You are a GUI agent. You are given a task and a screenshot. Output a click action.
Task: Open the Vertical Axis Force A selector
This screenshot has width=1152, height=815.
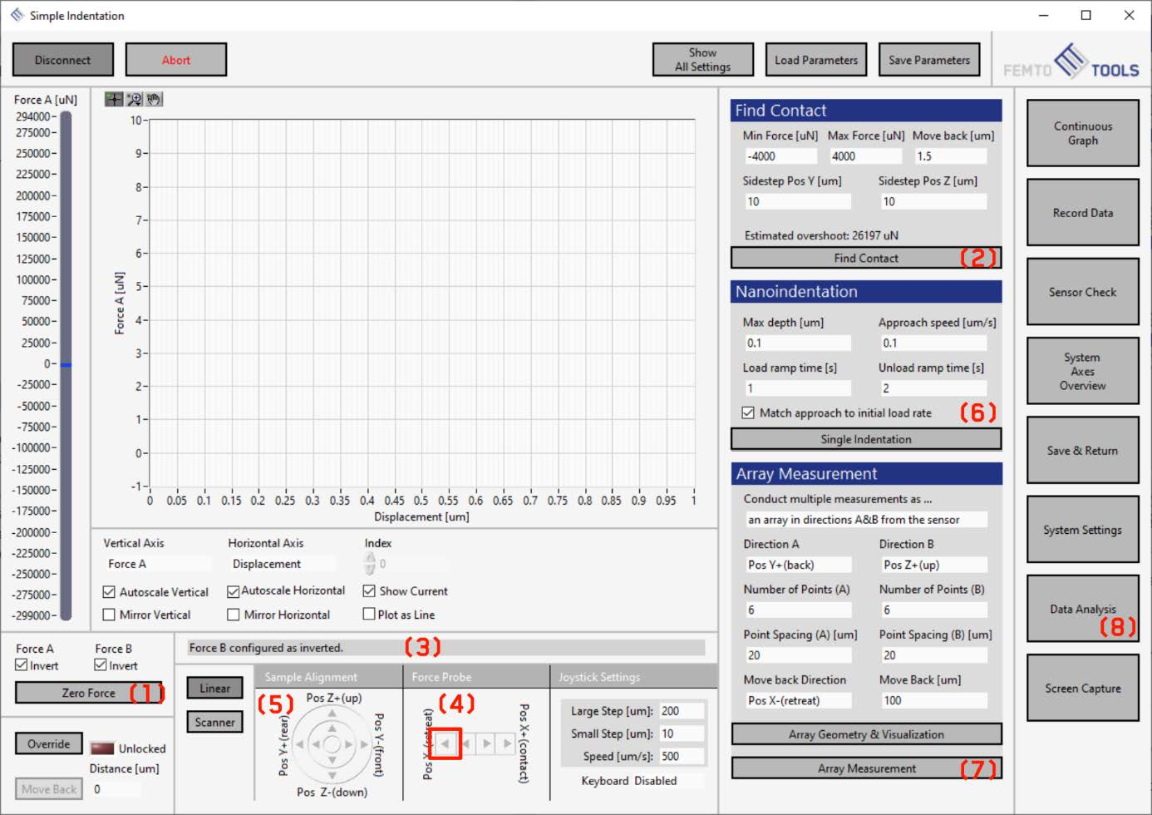point(156,564)
